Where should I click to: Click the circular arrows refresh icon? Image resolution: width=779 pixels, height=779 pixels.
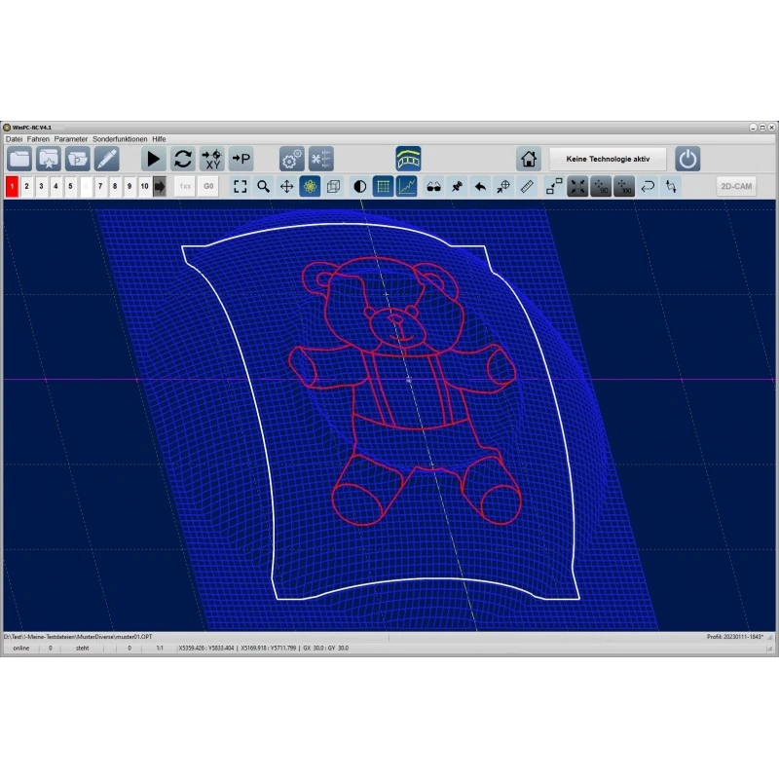pyautogui.click(x=183, y=159)
